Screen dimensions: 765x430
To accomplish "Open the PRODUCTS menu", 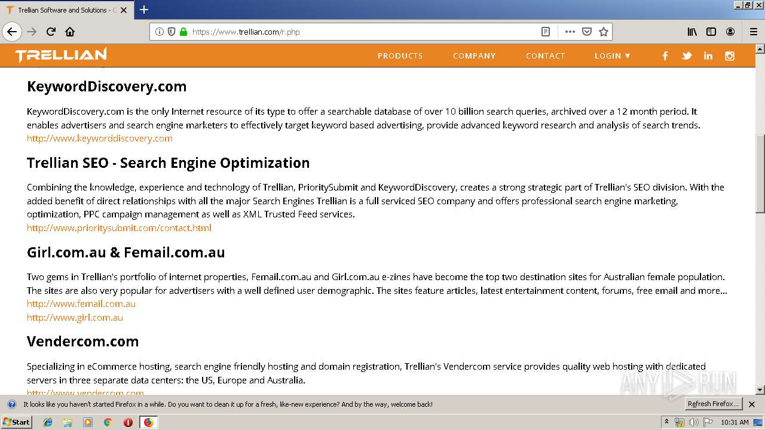I will 400,56.
